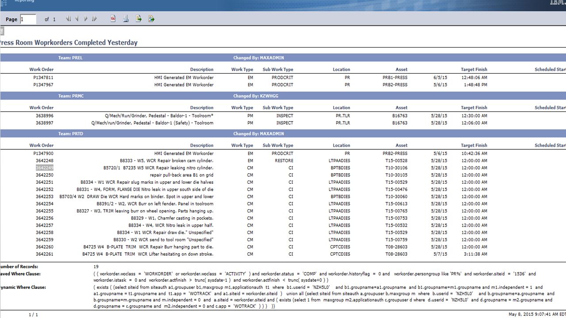Export data with the second export icon

[151, 19]
